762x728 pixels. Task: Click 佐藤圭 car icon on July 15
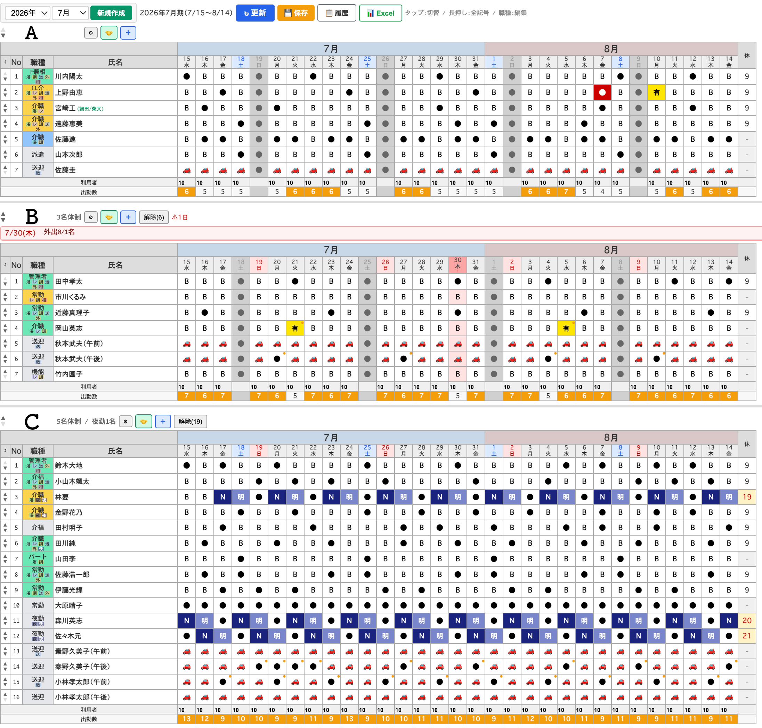(187, 170)
